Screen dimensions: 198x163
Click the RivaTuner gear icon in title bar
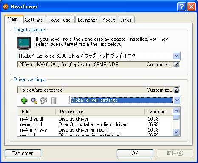pyautogui.click(x=6, y=7)
